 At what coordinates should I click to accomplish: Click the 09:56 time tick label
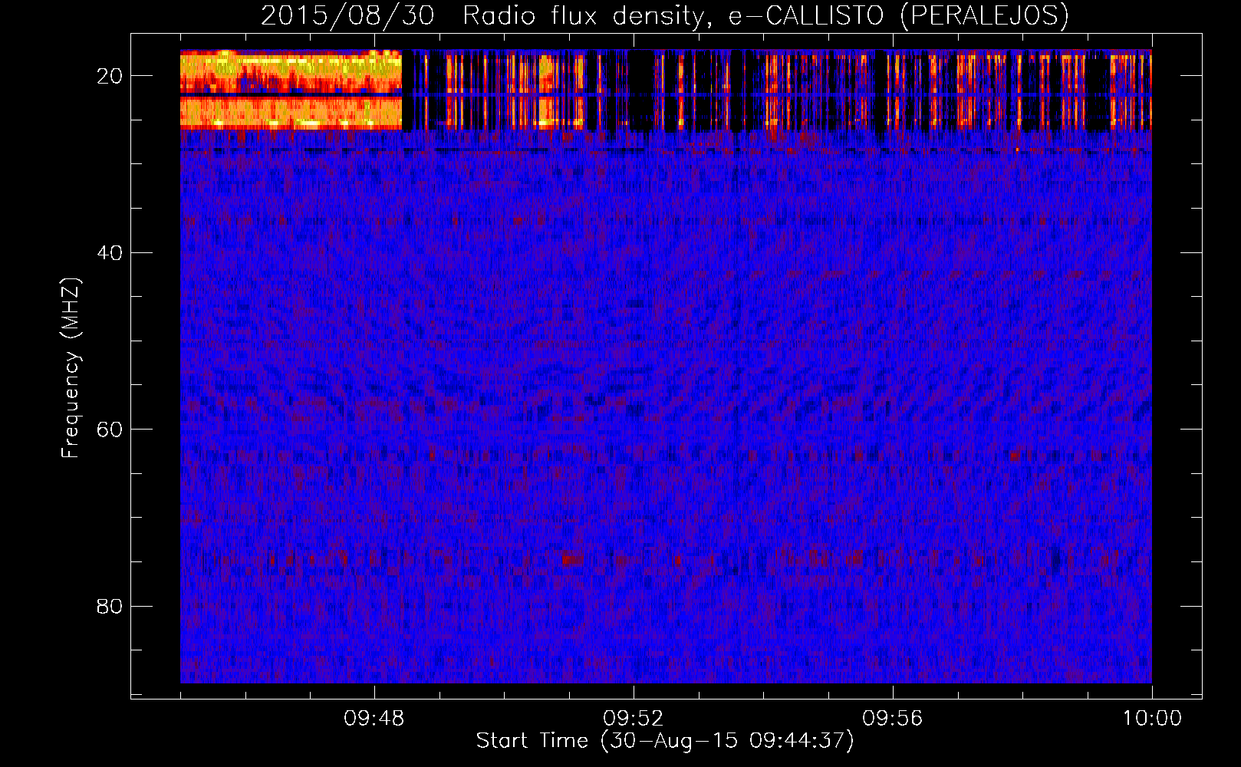893,719
